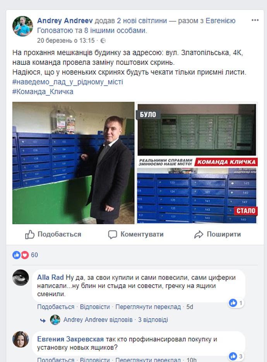Viewport: 267px width, 362px height.
Task: Open the 8 іншими особами tagged list
Action: coord(115,30)
